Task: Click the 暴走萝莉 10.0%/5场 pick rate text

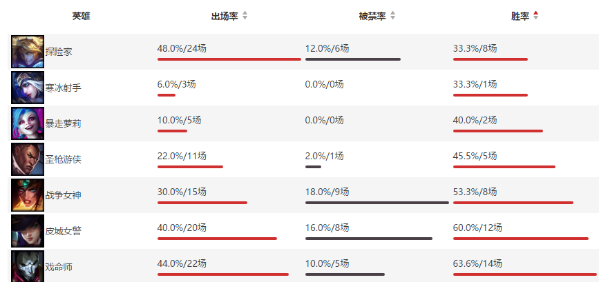Action: [179, 120]
